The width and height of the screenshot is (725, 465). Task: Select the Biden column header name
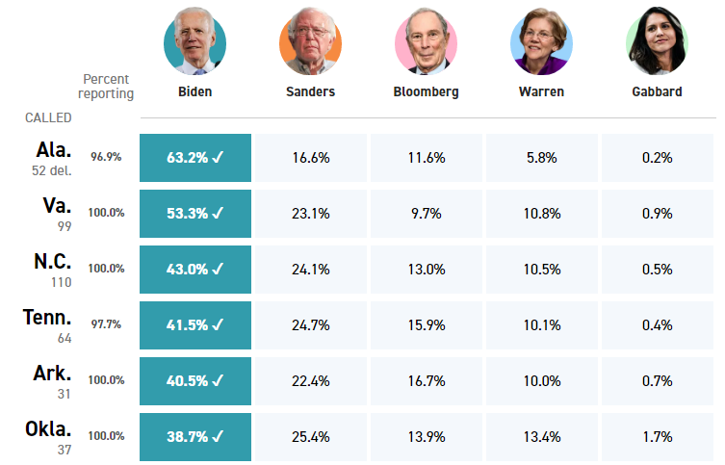[195, 92]
